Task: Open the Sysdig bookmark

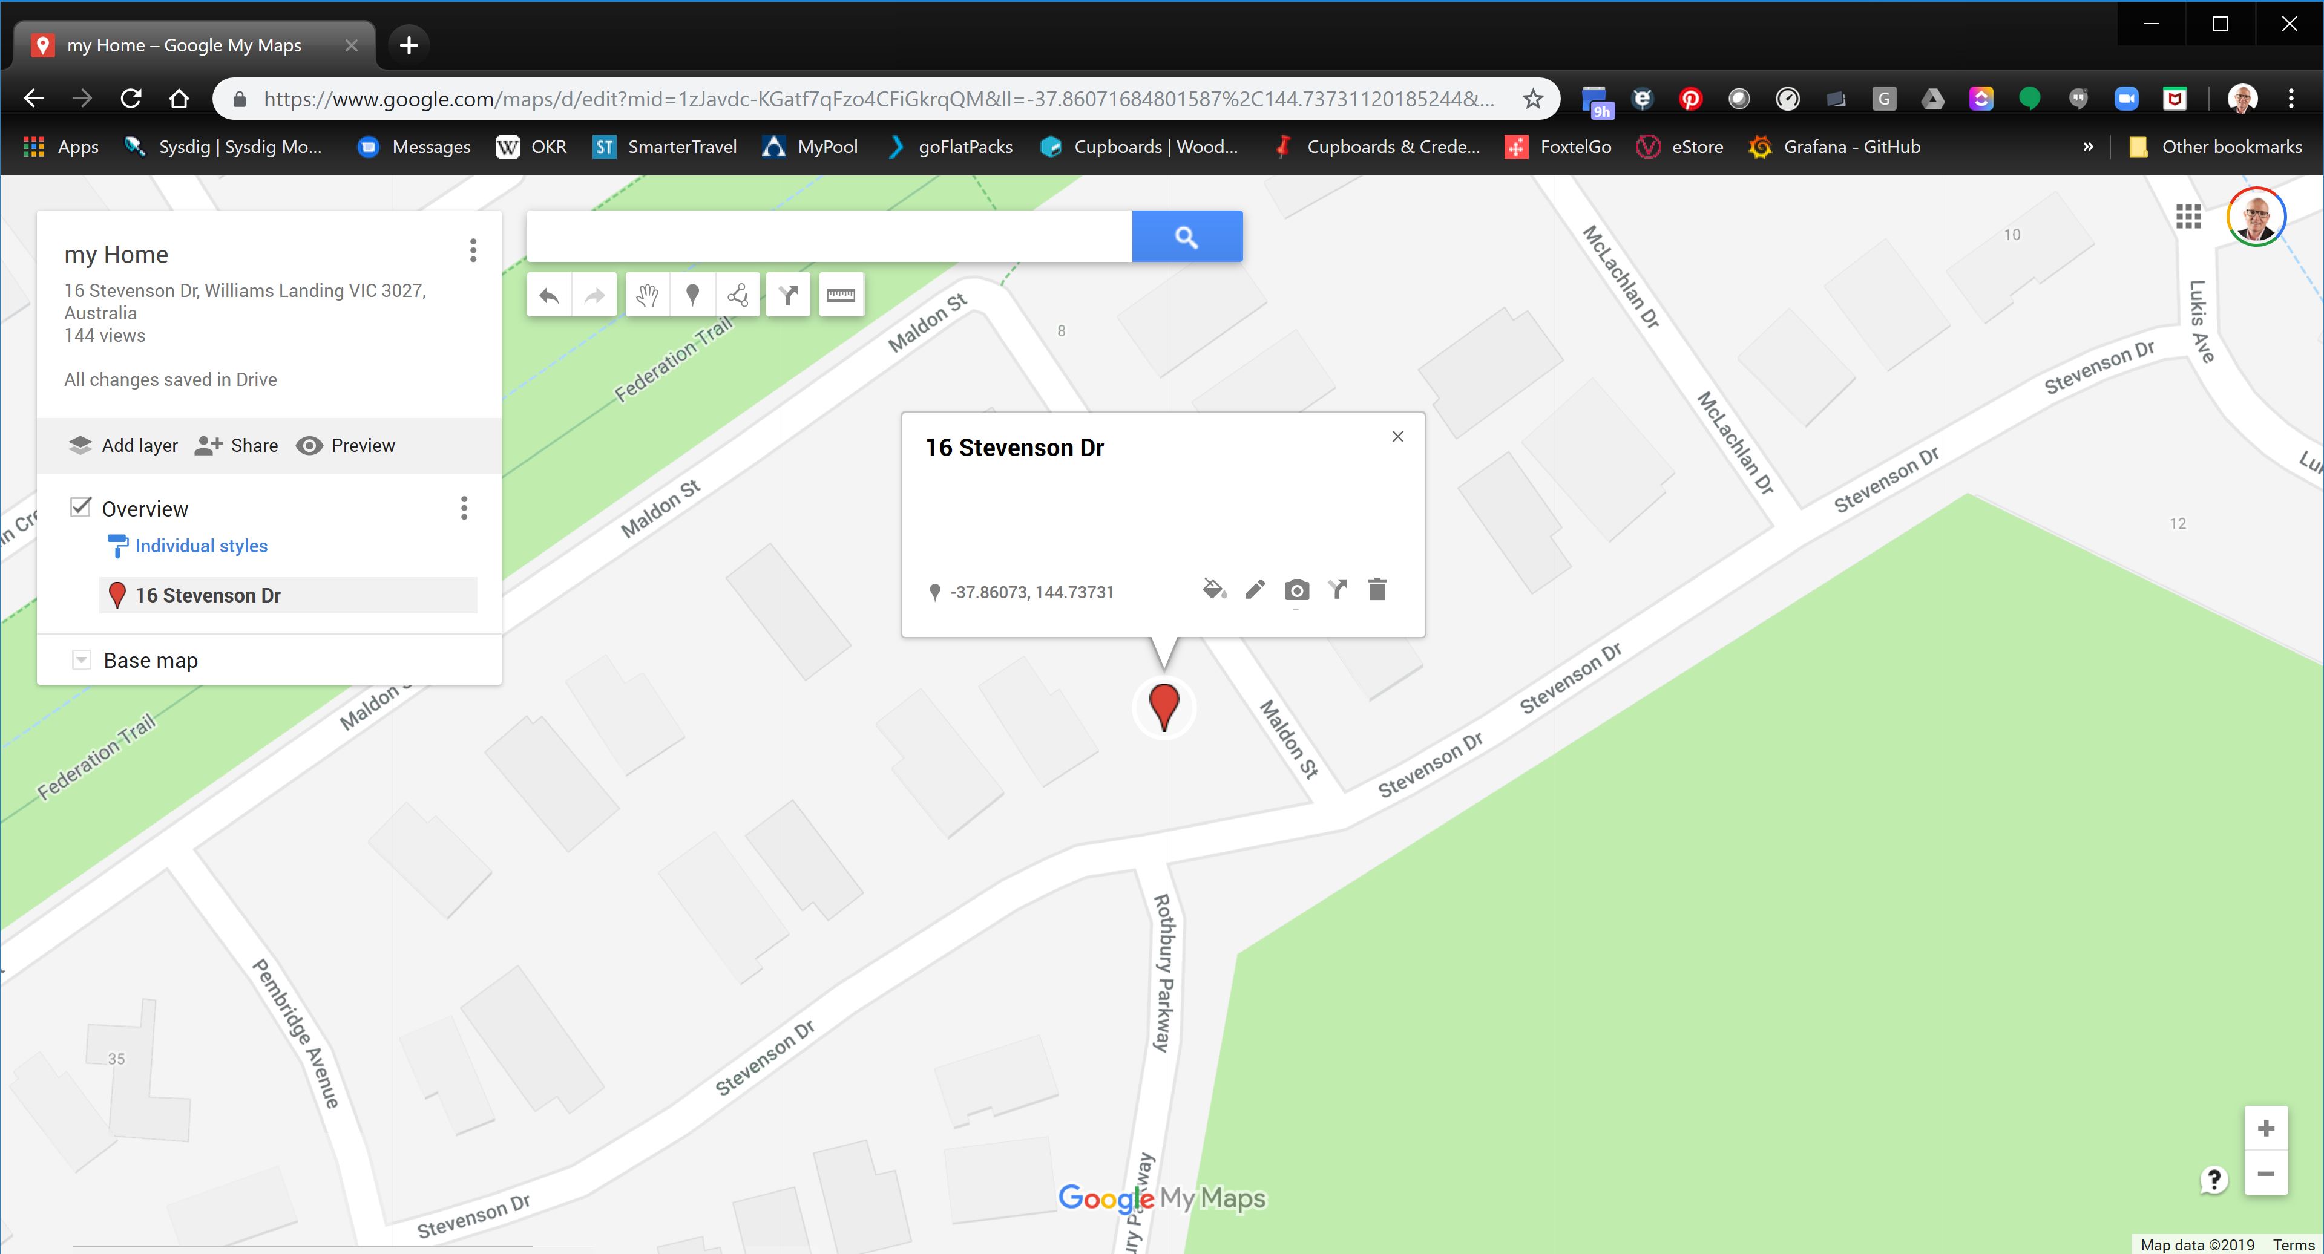Action: (x=223, y=147)
